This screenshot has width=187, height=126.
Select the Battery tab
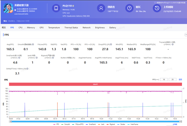pos(113,27)
